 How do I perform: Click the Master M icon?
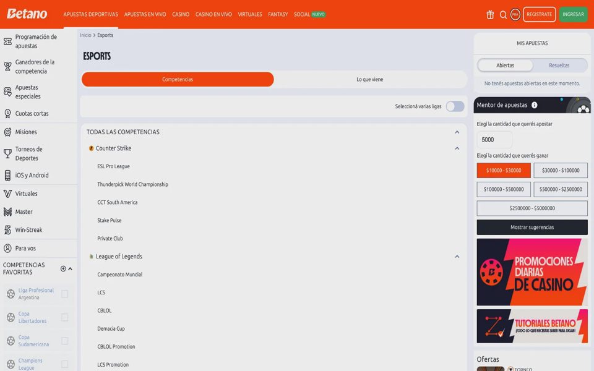tap(7, 211)
